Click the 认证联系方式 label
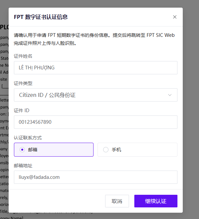The width and height of the screenshot is (199, 219). [x=28, y=138]
